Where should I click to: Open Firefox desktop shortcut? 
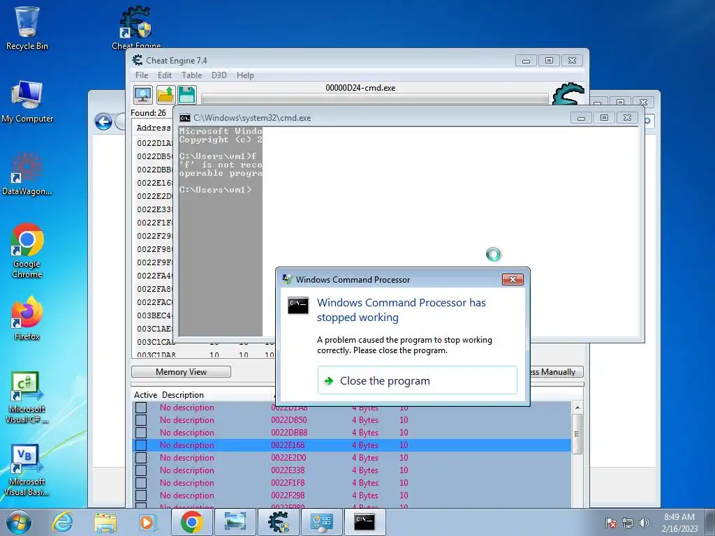[x=27, y=318]
